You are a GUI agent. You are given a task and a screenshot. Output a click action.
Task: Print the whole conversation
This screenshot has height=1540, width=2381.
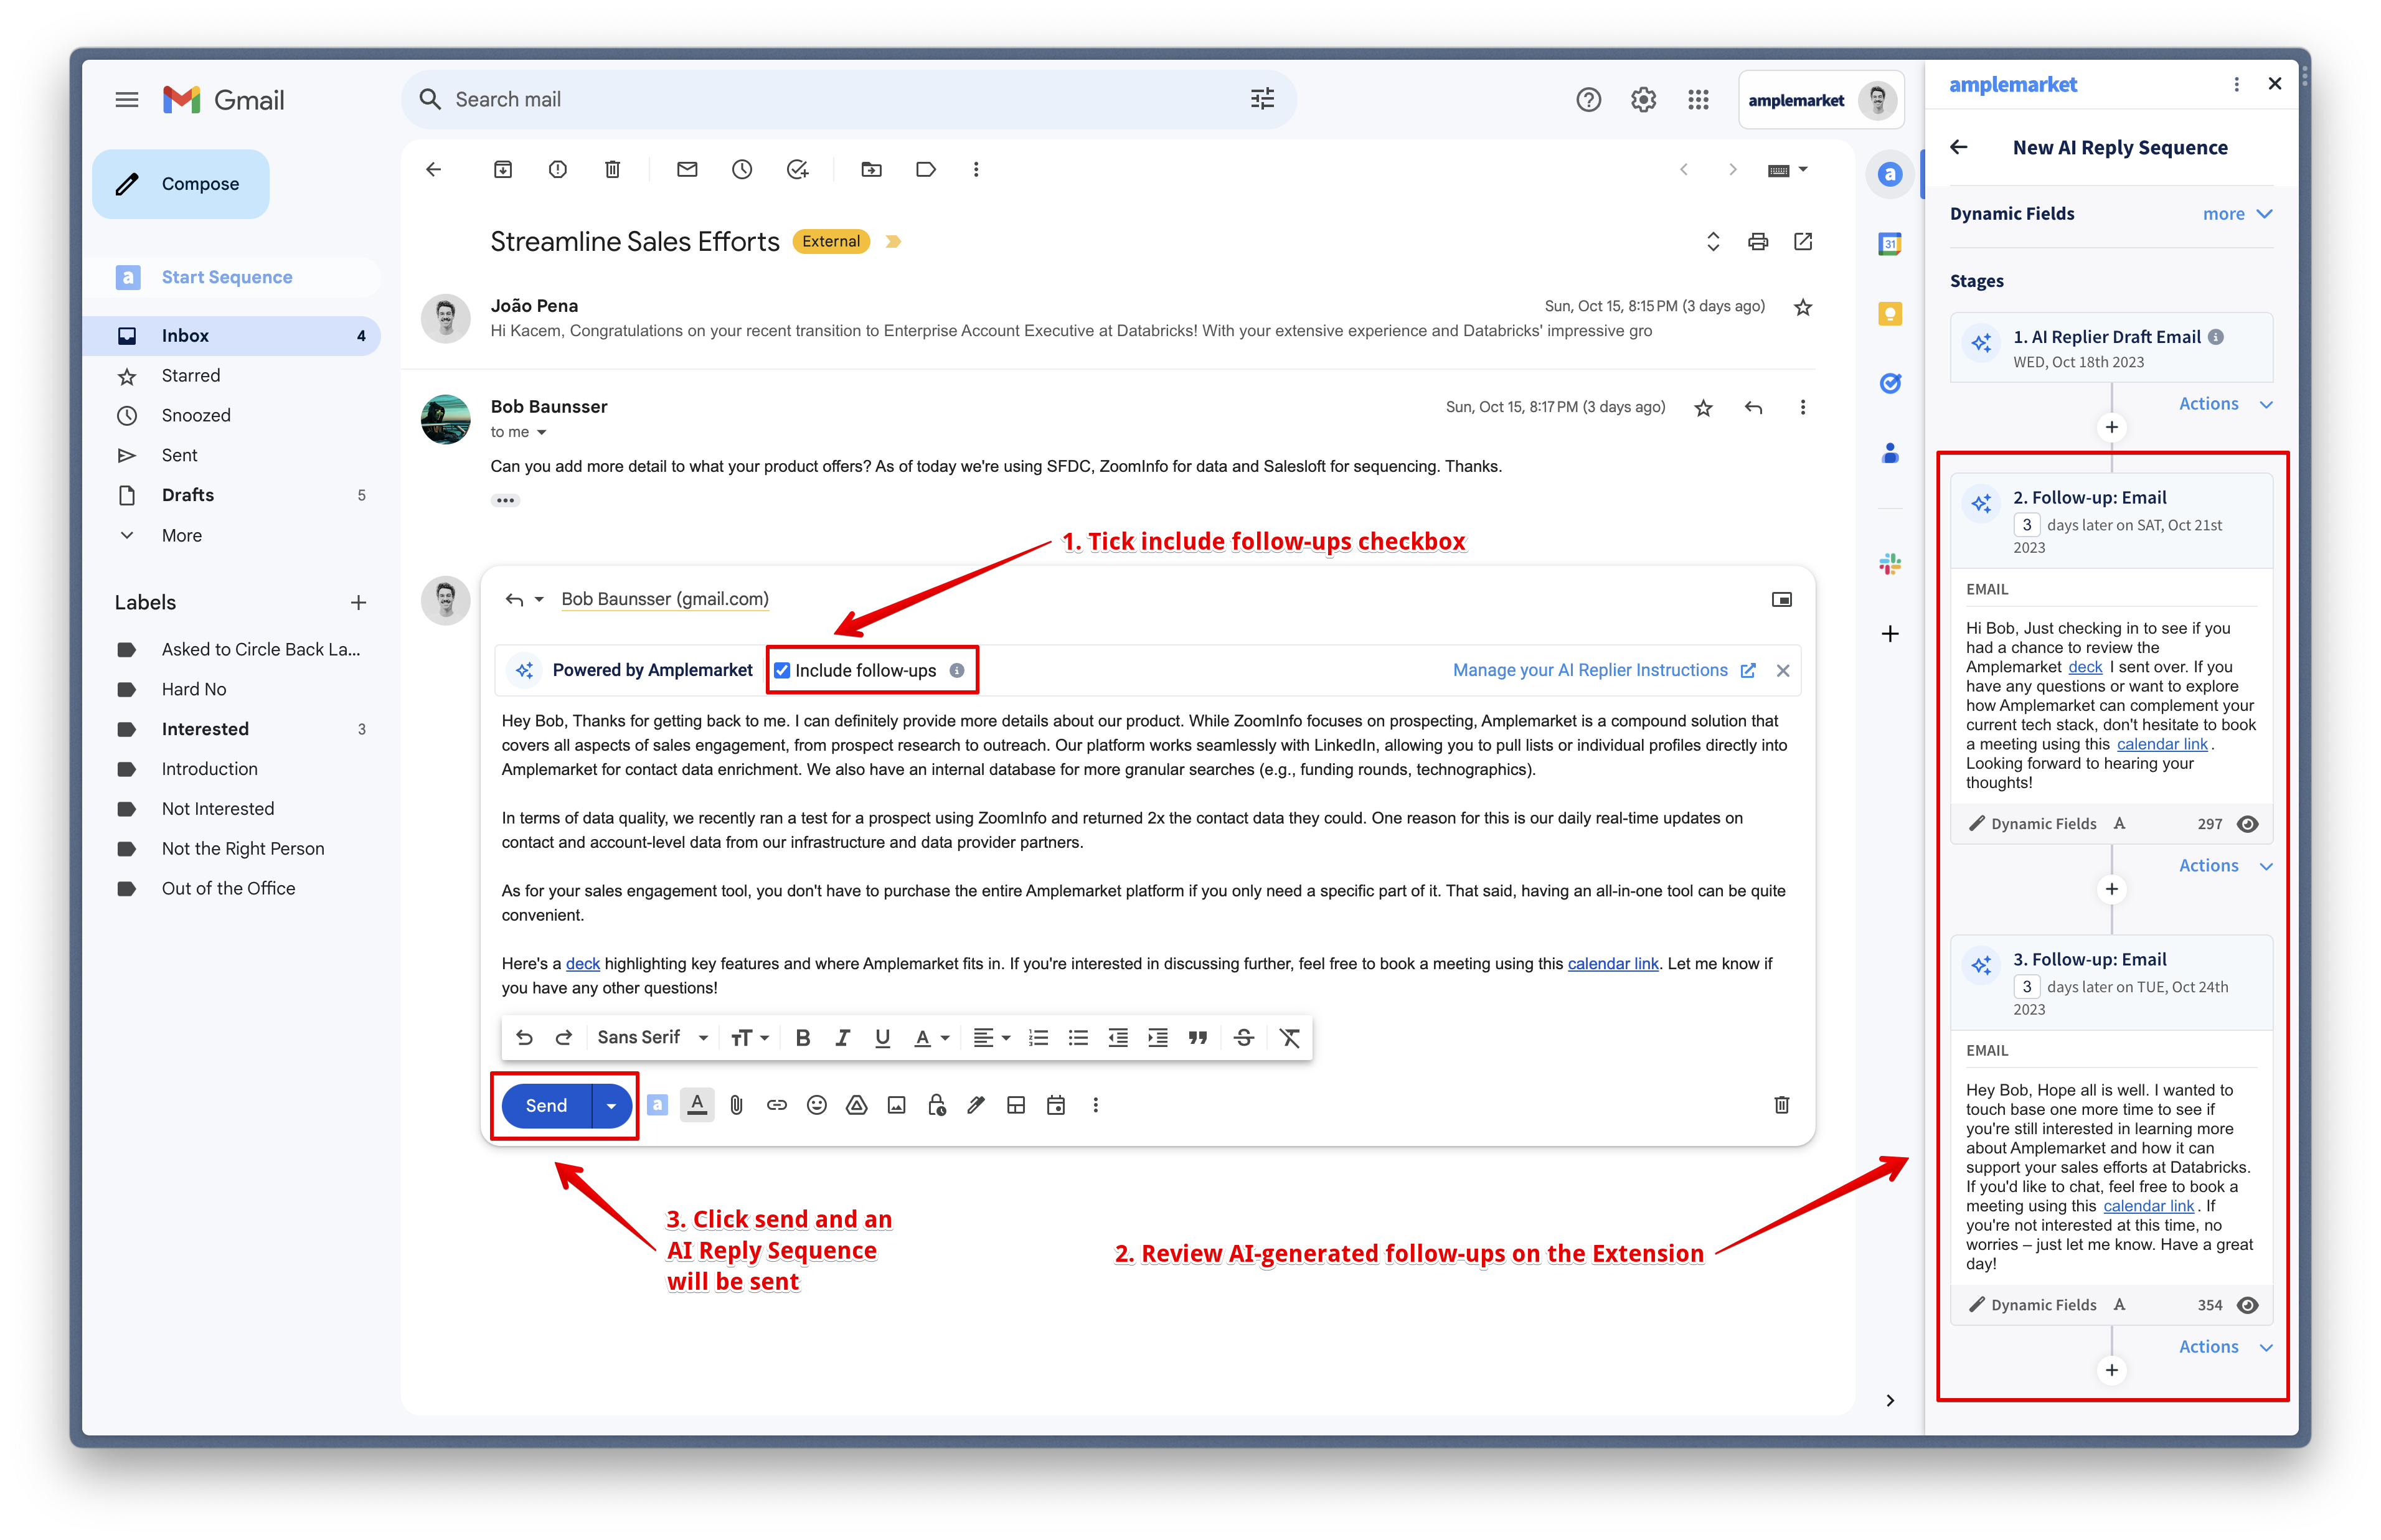(x=1758, y=242)
